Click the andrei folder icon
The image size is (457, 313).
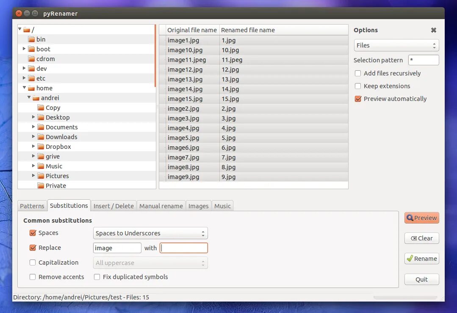click(x=36, y=98)
